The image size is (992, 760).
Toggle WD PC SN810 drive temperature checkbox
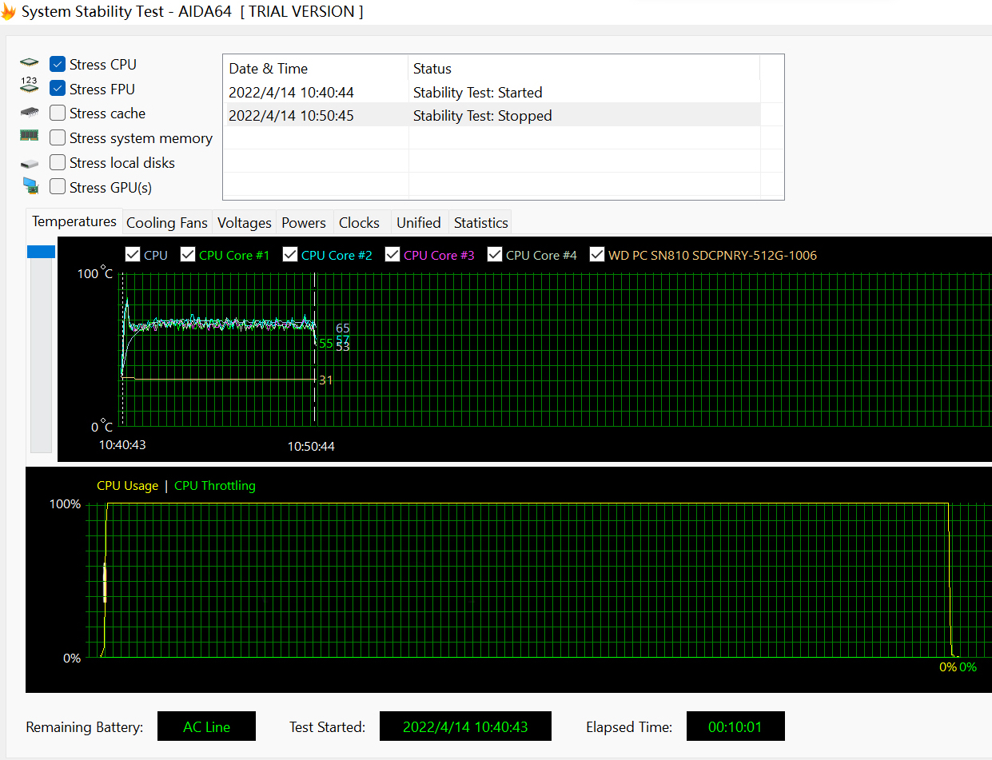[597, 255]
